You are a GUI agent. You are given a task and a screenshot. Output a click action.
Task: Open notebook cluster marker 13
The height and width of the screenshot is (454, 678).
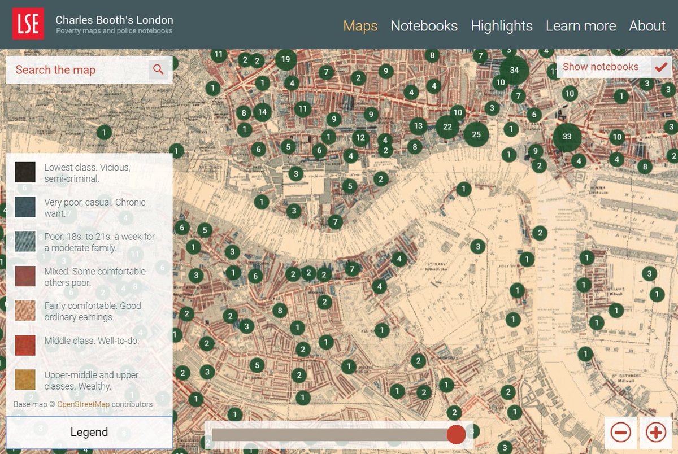pyautogui.click(x=418, y=126)
